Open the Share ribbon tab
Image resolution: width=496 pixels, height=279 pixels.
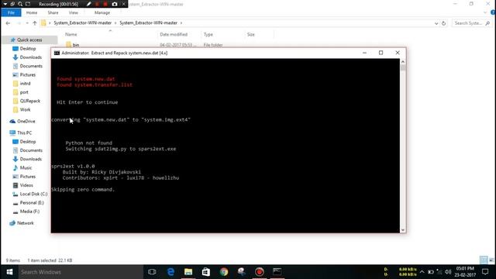click(53, 12)
